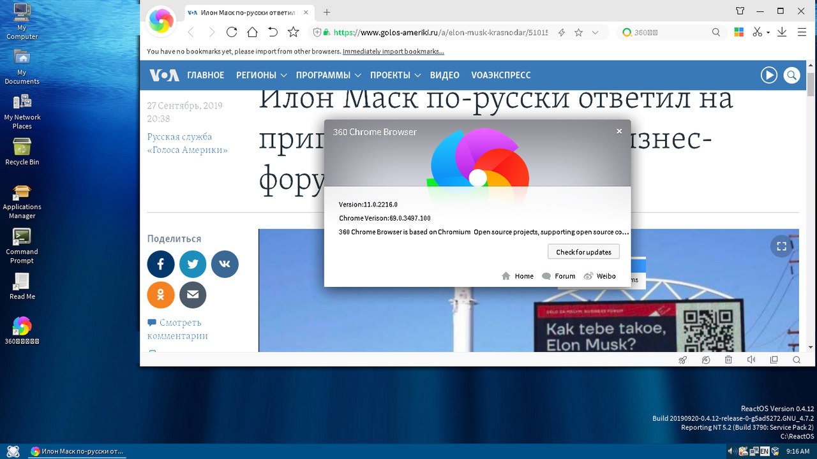Open the downloads arrow icon
This screenshot has width=817, height=459.
[x=782, y=32]
